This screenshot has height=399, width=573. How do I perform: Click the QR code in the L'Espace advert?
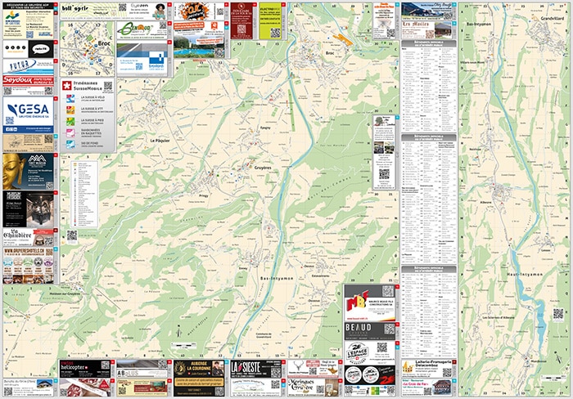coord(381,347)
